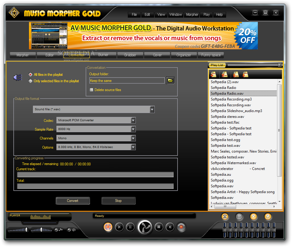
Task: Select Softpedia test.flac in playlist
Action: pos(243,122)
